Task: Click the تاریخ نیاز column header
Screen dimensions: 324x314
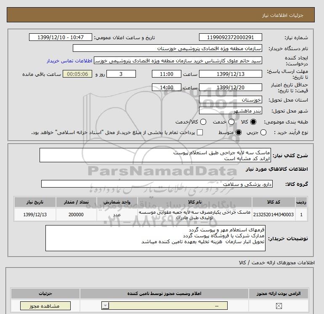Action: (35, 202)
